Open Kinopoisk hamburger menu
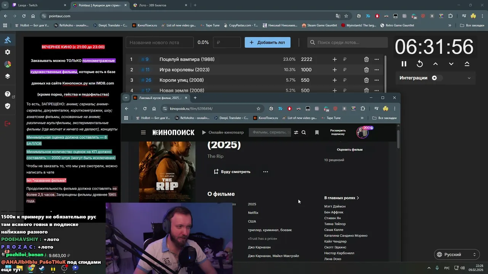Screen dimensions: 488x274 pos(143,132)
